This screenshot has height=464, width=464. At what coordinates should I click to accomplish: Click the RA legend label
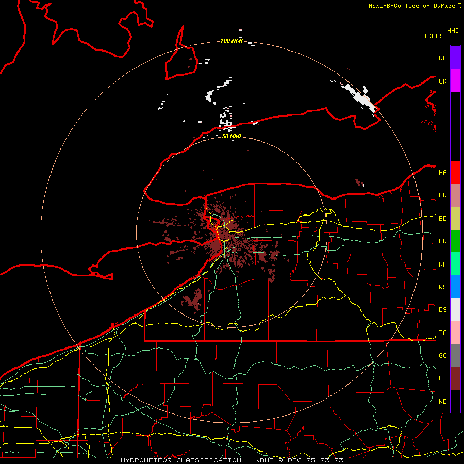tap(442, 264)
